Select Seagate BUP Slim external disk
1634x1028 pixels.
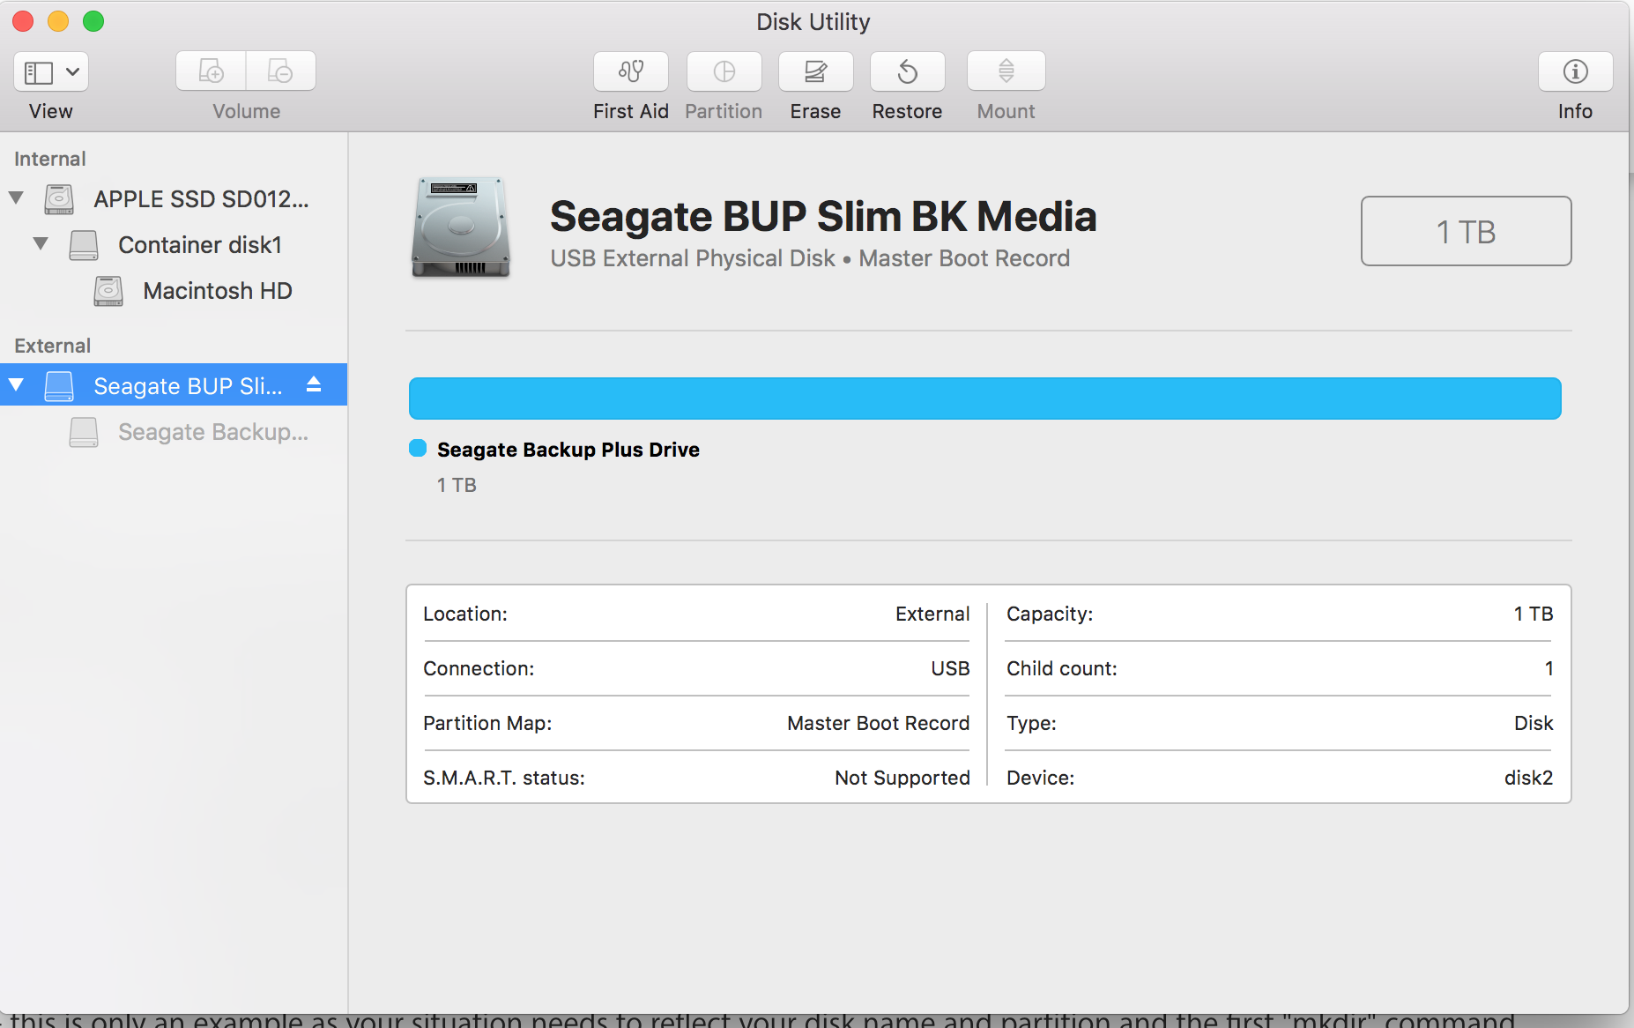tap(174, 384)
